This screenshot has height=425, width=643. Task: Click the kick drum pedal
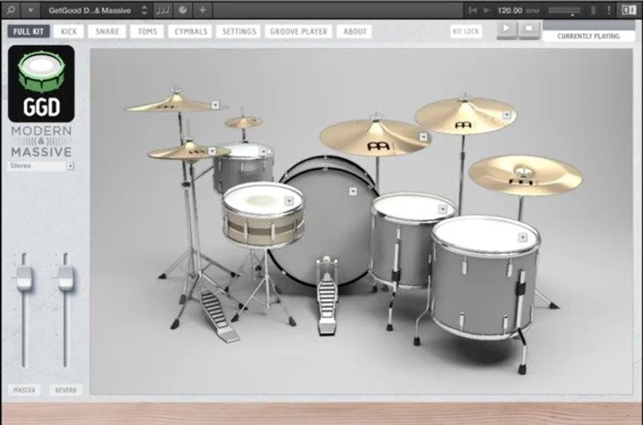point(327,295)
